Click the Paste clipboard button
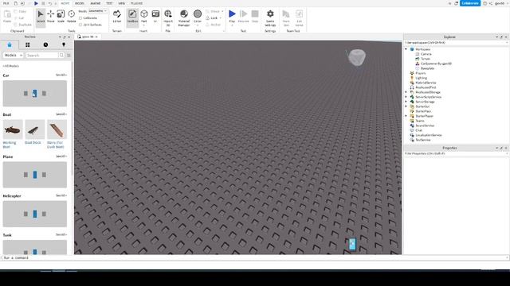This screenshot has width=510, height=286. coord(7,17)
